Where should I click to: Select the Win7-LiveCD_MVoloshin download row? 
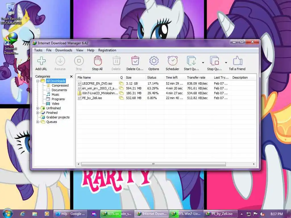point(167,93)
